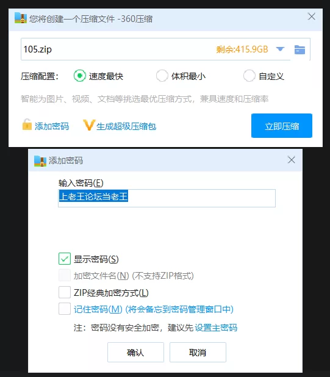Click the yellow padlock add-password icon

[27, 124]
